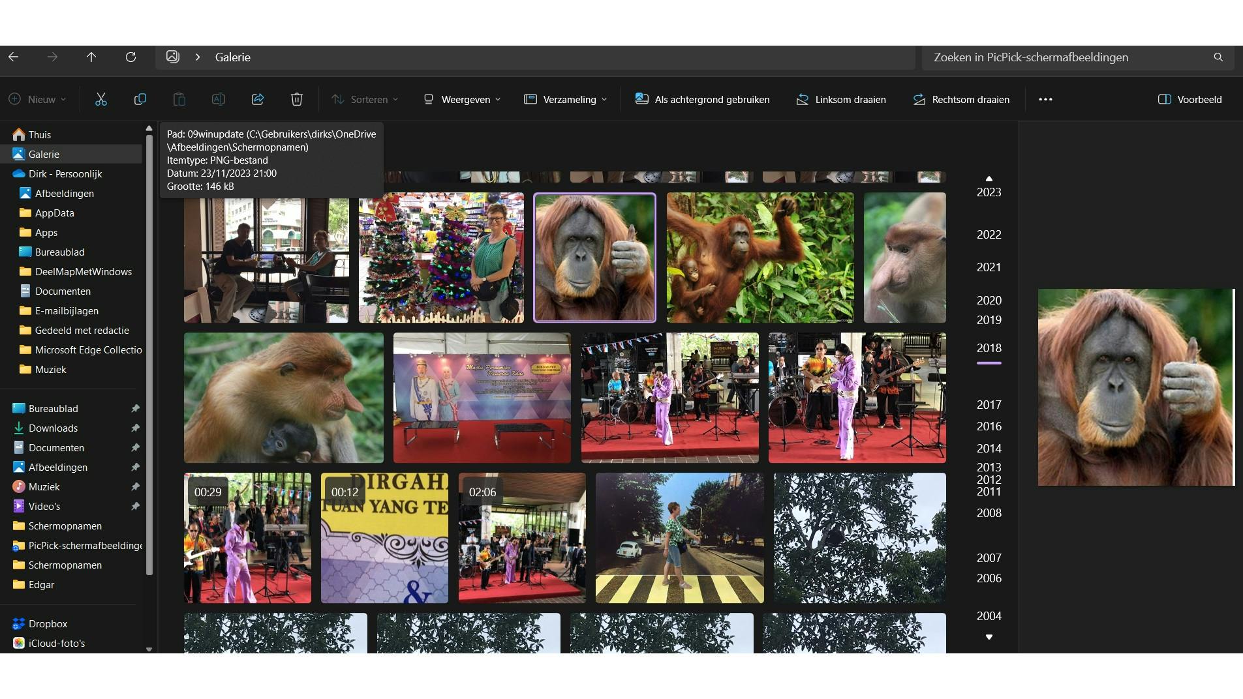This screenshot has width=1243, height=699.
Task: Open the Zie meer (...) menu
Action: tap(1045, 99)
